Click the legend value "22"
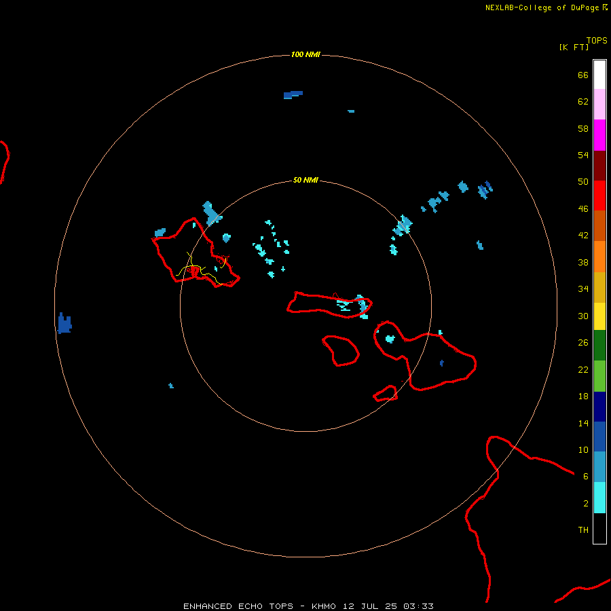 point(583,370)
